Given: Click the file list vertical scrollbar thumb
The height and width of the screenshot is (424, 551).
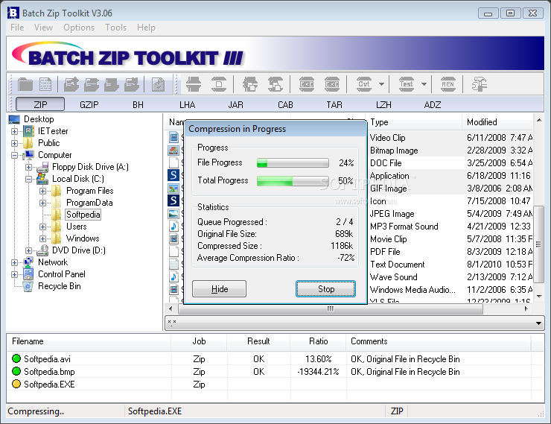Looking at the screenshot, I should point(538,244).
